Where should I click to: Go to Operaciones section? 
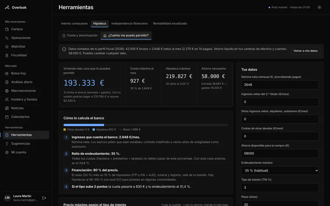[26, 38]
